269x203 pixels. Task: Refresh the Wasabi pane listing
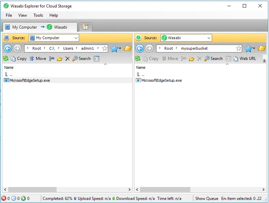(x=138, y=59)
